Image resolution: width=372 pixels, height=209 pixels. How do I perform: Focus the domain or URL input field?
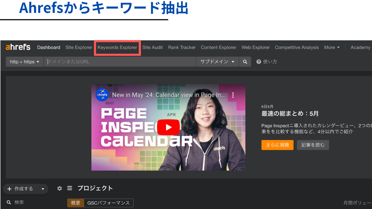[x=120, y=62]
